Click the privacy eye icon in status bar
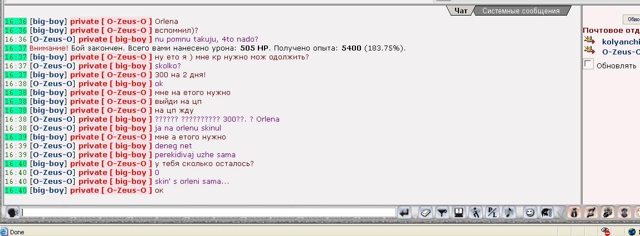This screenshot has height=236, width=640. [605, 232]
